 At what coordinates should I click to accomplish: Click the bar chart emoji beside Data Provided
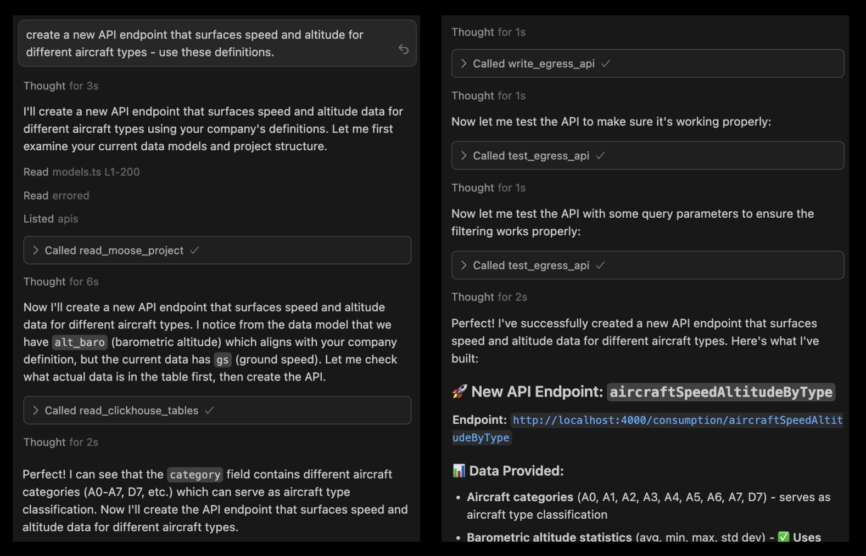tap(459, 470)
